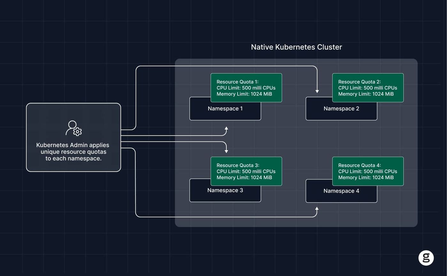Image resolution: width=447 pixels, height=276 pixels.
Task: Click CPU Limit text in Quota 4
Action: click(368, 171)
